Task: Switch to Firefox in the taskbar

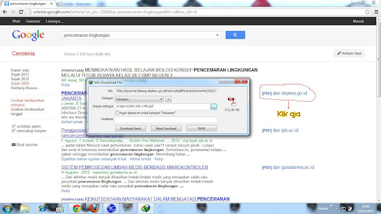Action: (x=94, y=209)
